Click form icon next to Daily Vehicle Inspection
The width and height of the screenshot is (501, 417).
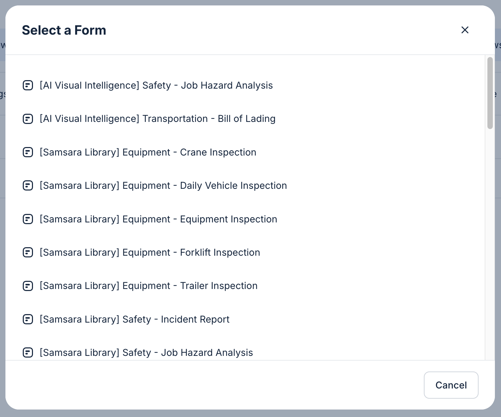28,185
